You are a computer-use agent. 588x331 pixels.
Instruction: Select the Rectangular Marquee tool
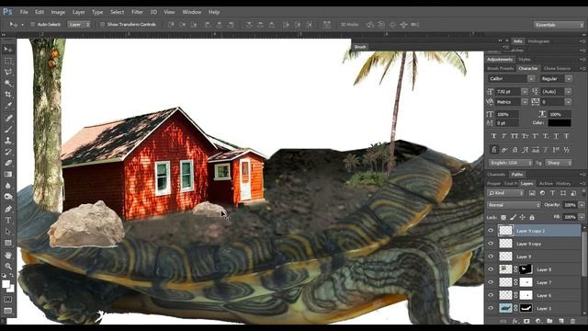8,61
